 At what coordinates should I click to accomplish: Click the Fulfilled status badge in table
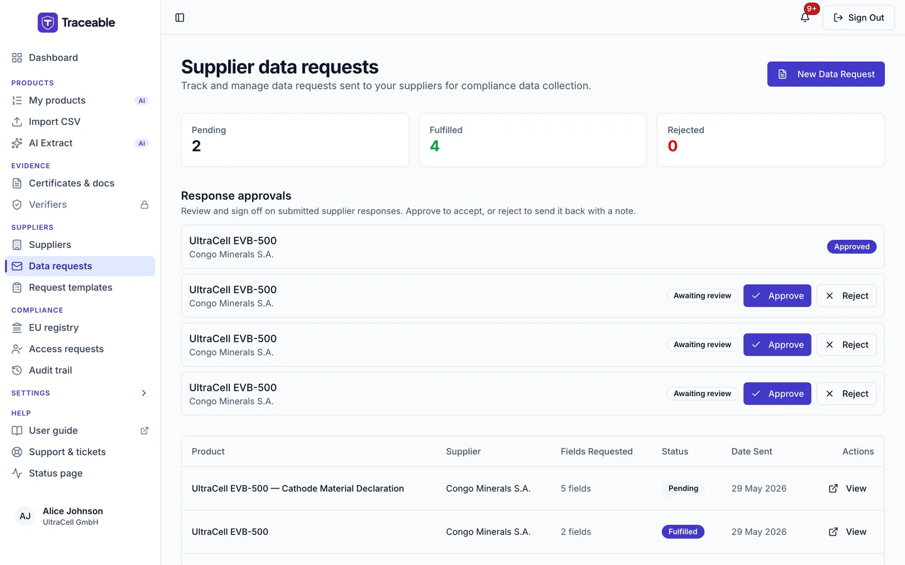pos(683,532)
